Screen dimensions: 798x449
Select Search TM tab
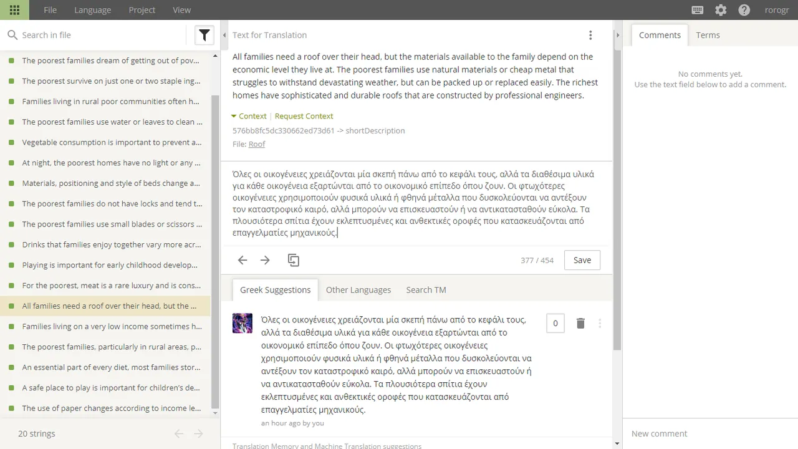point(426,290)
